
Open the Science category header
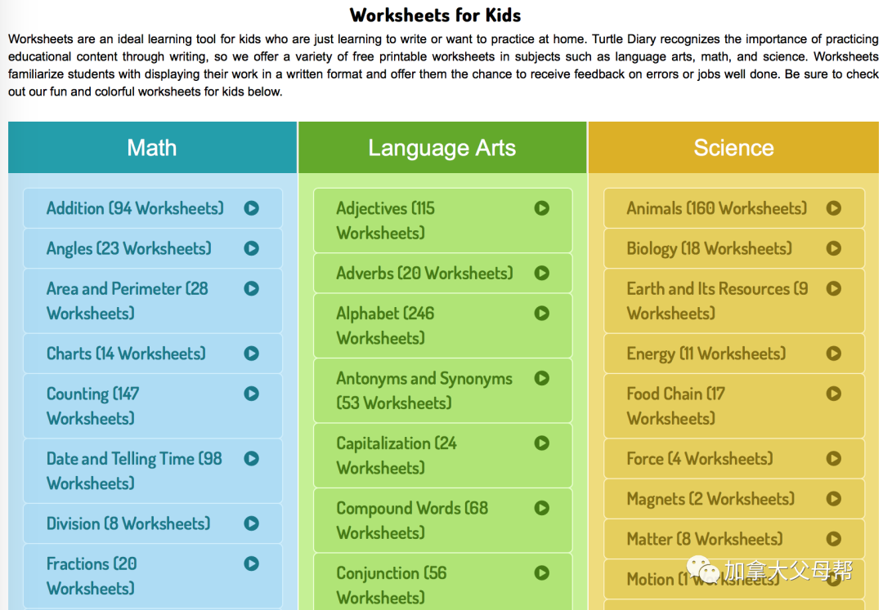pos(733,148)
